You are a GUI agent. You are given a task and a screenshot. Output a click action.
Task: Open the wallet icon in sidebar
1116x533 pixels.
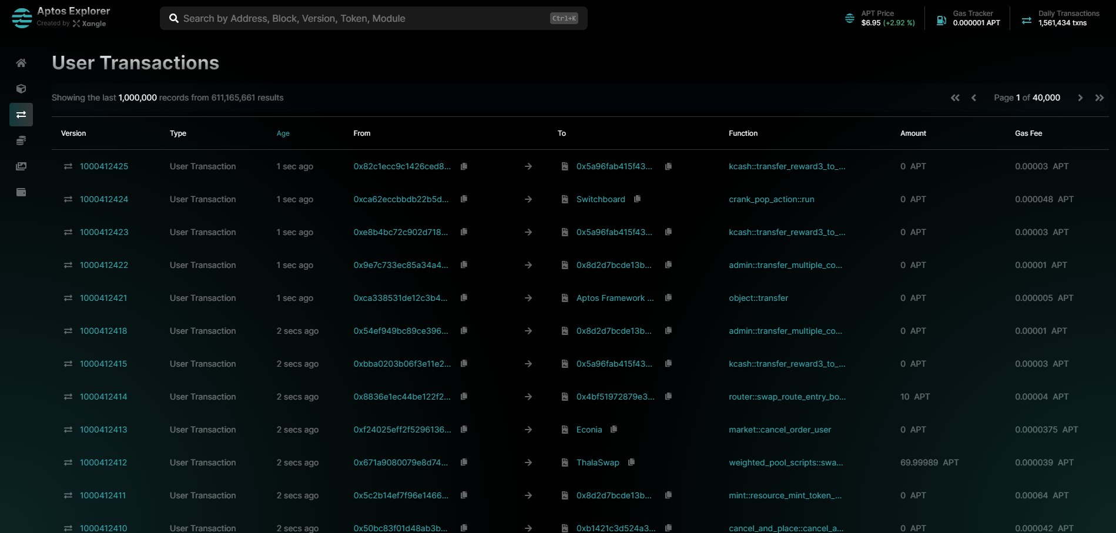click(21, 192)
